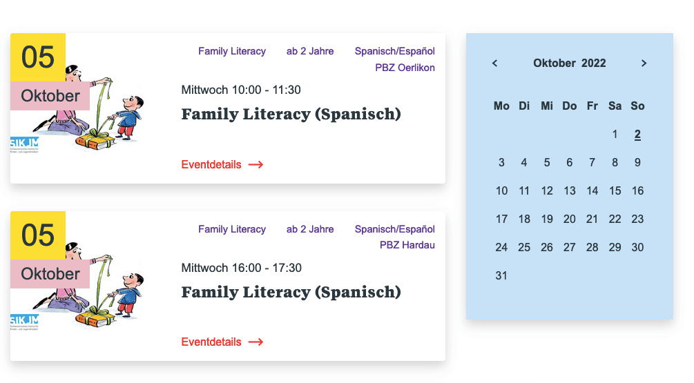Open Eventdetails for the 16:00 event
Viewport: 694px width, 383px height.
click(x=211, y=342)
